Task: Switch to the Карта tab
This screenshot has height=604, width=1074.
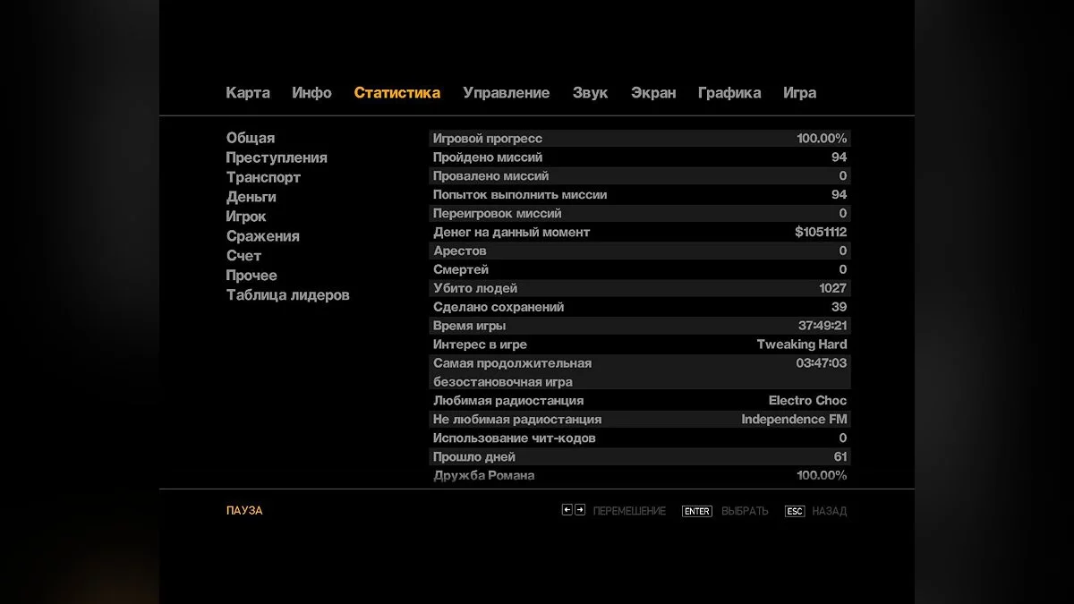Action: tap(248, 92)
